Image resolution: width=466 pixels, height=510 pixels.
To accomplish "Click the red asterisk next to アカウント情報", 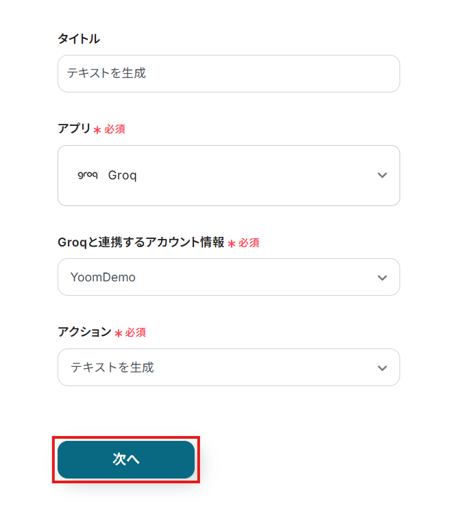I will pyautogui.click(x=232, y=244).
